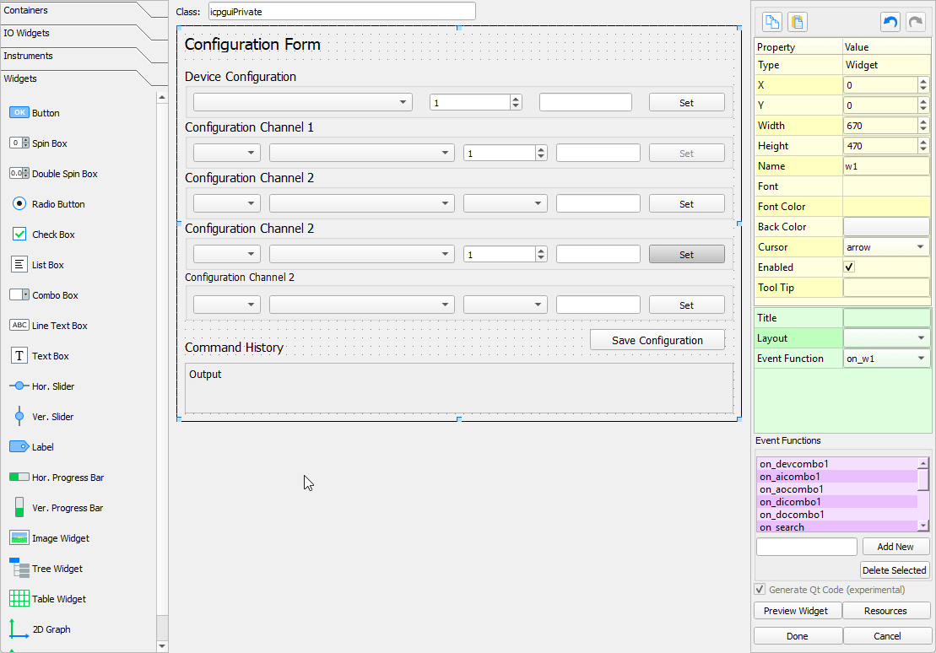Click the undo arrow in the properties panel
Image resolution: width=936 pixels, height=653 pixels.
[891, 21]
